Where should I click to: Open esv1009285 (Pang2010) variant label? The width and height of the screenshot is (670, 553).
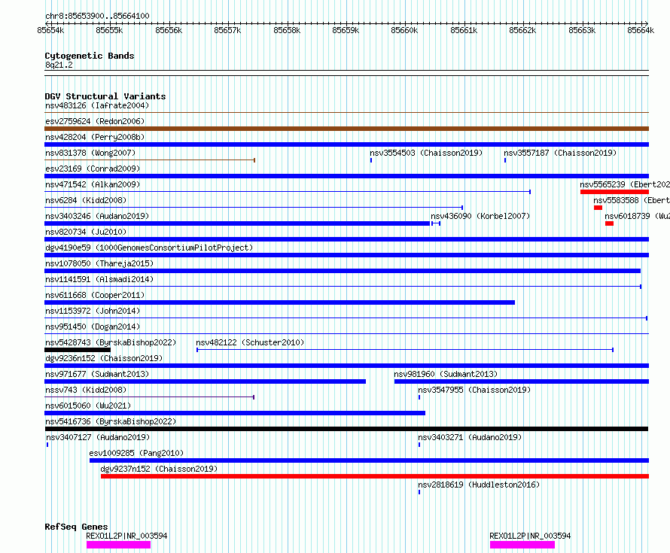[136, 453]
